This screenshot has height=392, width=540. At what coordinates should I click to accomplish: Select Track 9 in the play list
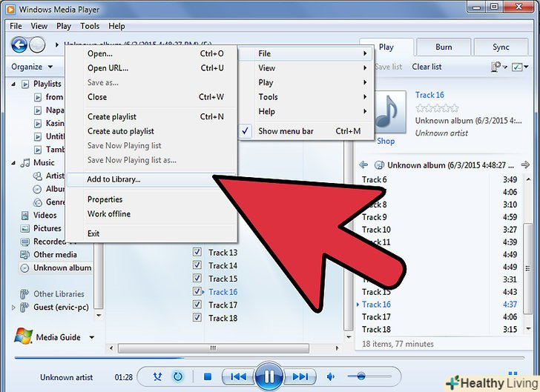439,217
